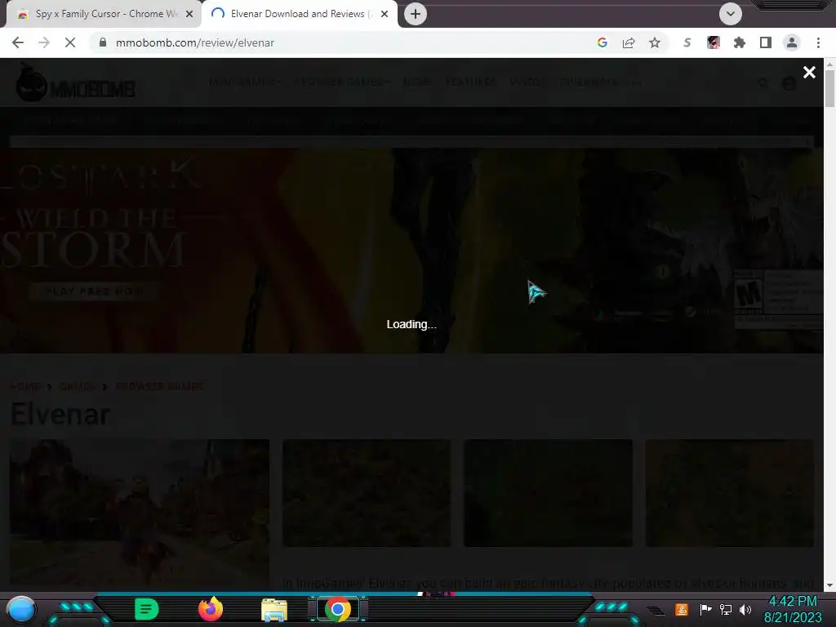Open the Action Center flag icon

click(x=705, y=609)
